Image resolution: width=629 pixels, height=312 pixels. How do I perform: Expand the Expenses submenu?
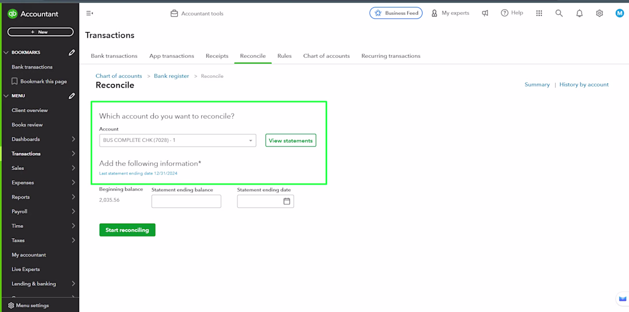73,183
